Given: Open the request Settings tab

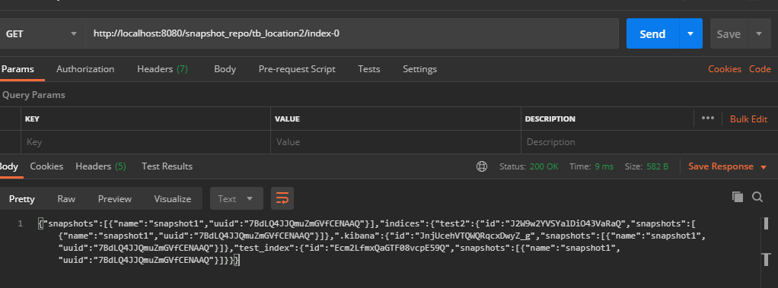Looking at the screenshot, I should (x=419, y=69).
